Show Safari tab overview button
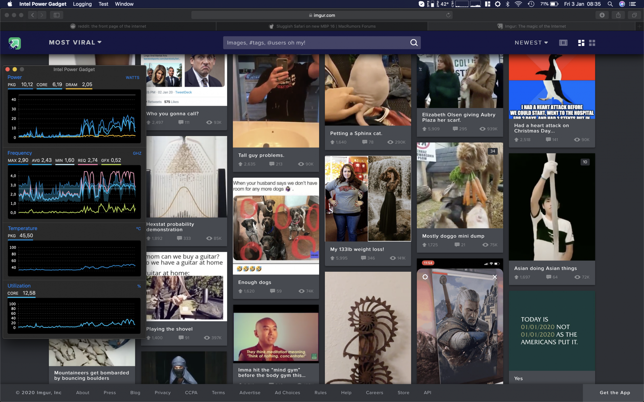 point(634,15)
